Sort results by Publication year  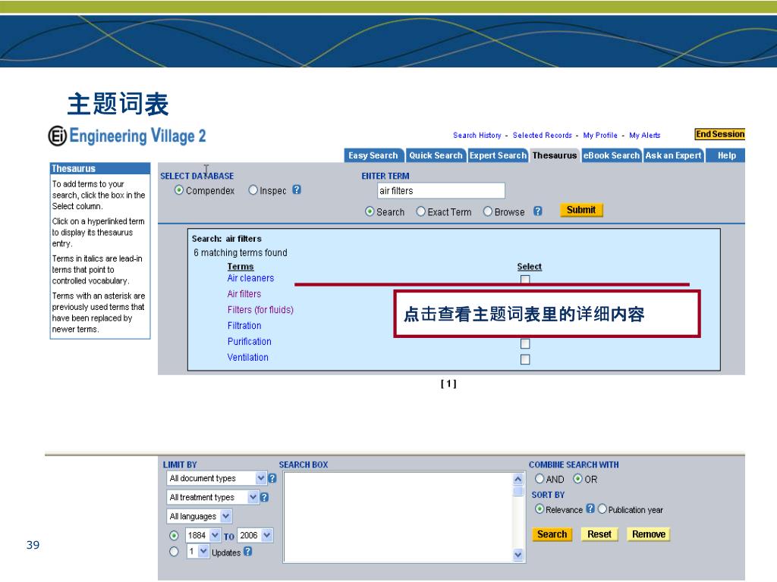point(602,508)
